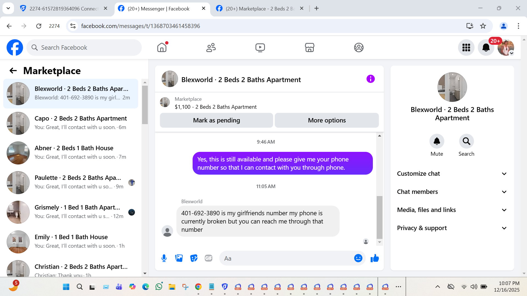527x296 pixels.
Task: Click the conversation list scrollbar thumb
Action: click(145, 105)
